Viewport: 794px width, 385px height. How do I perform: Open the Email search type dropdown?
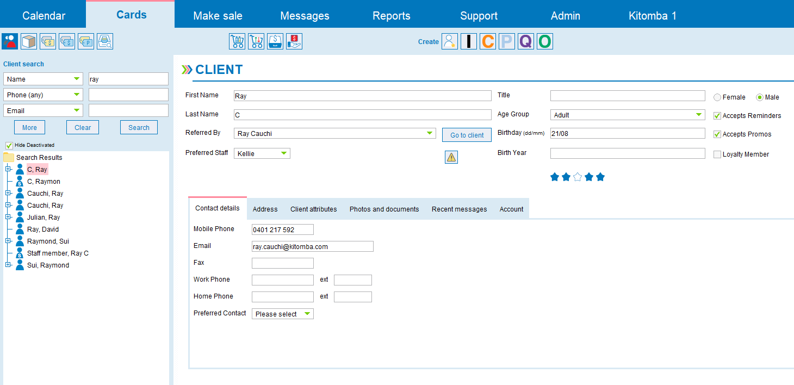43,110
